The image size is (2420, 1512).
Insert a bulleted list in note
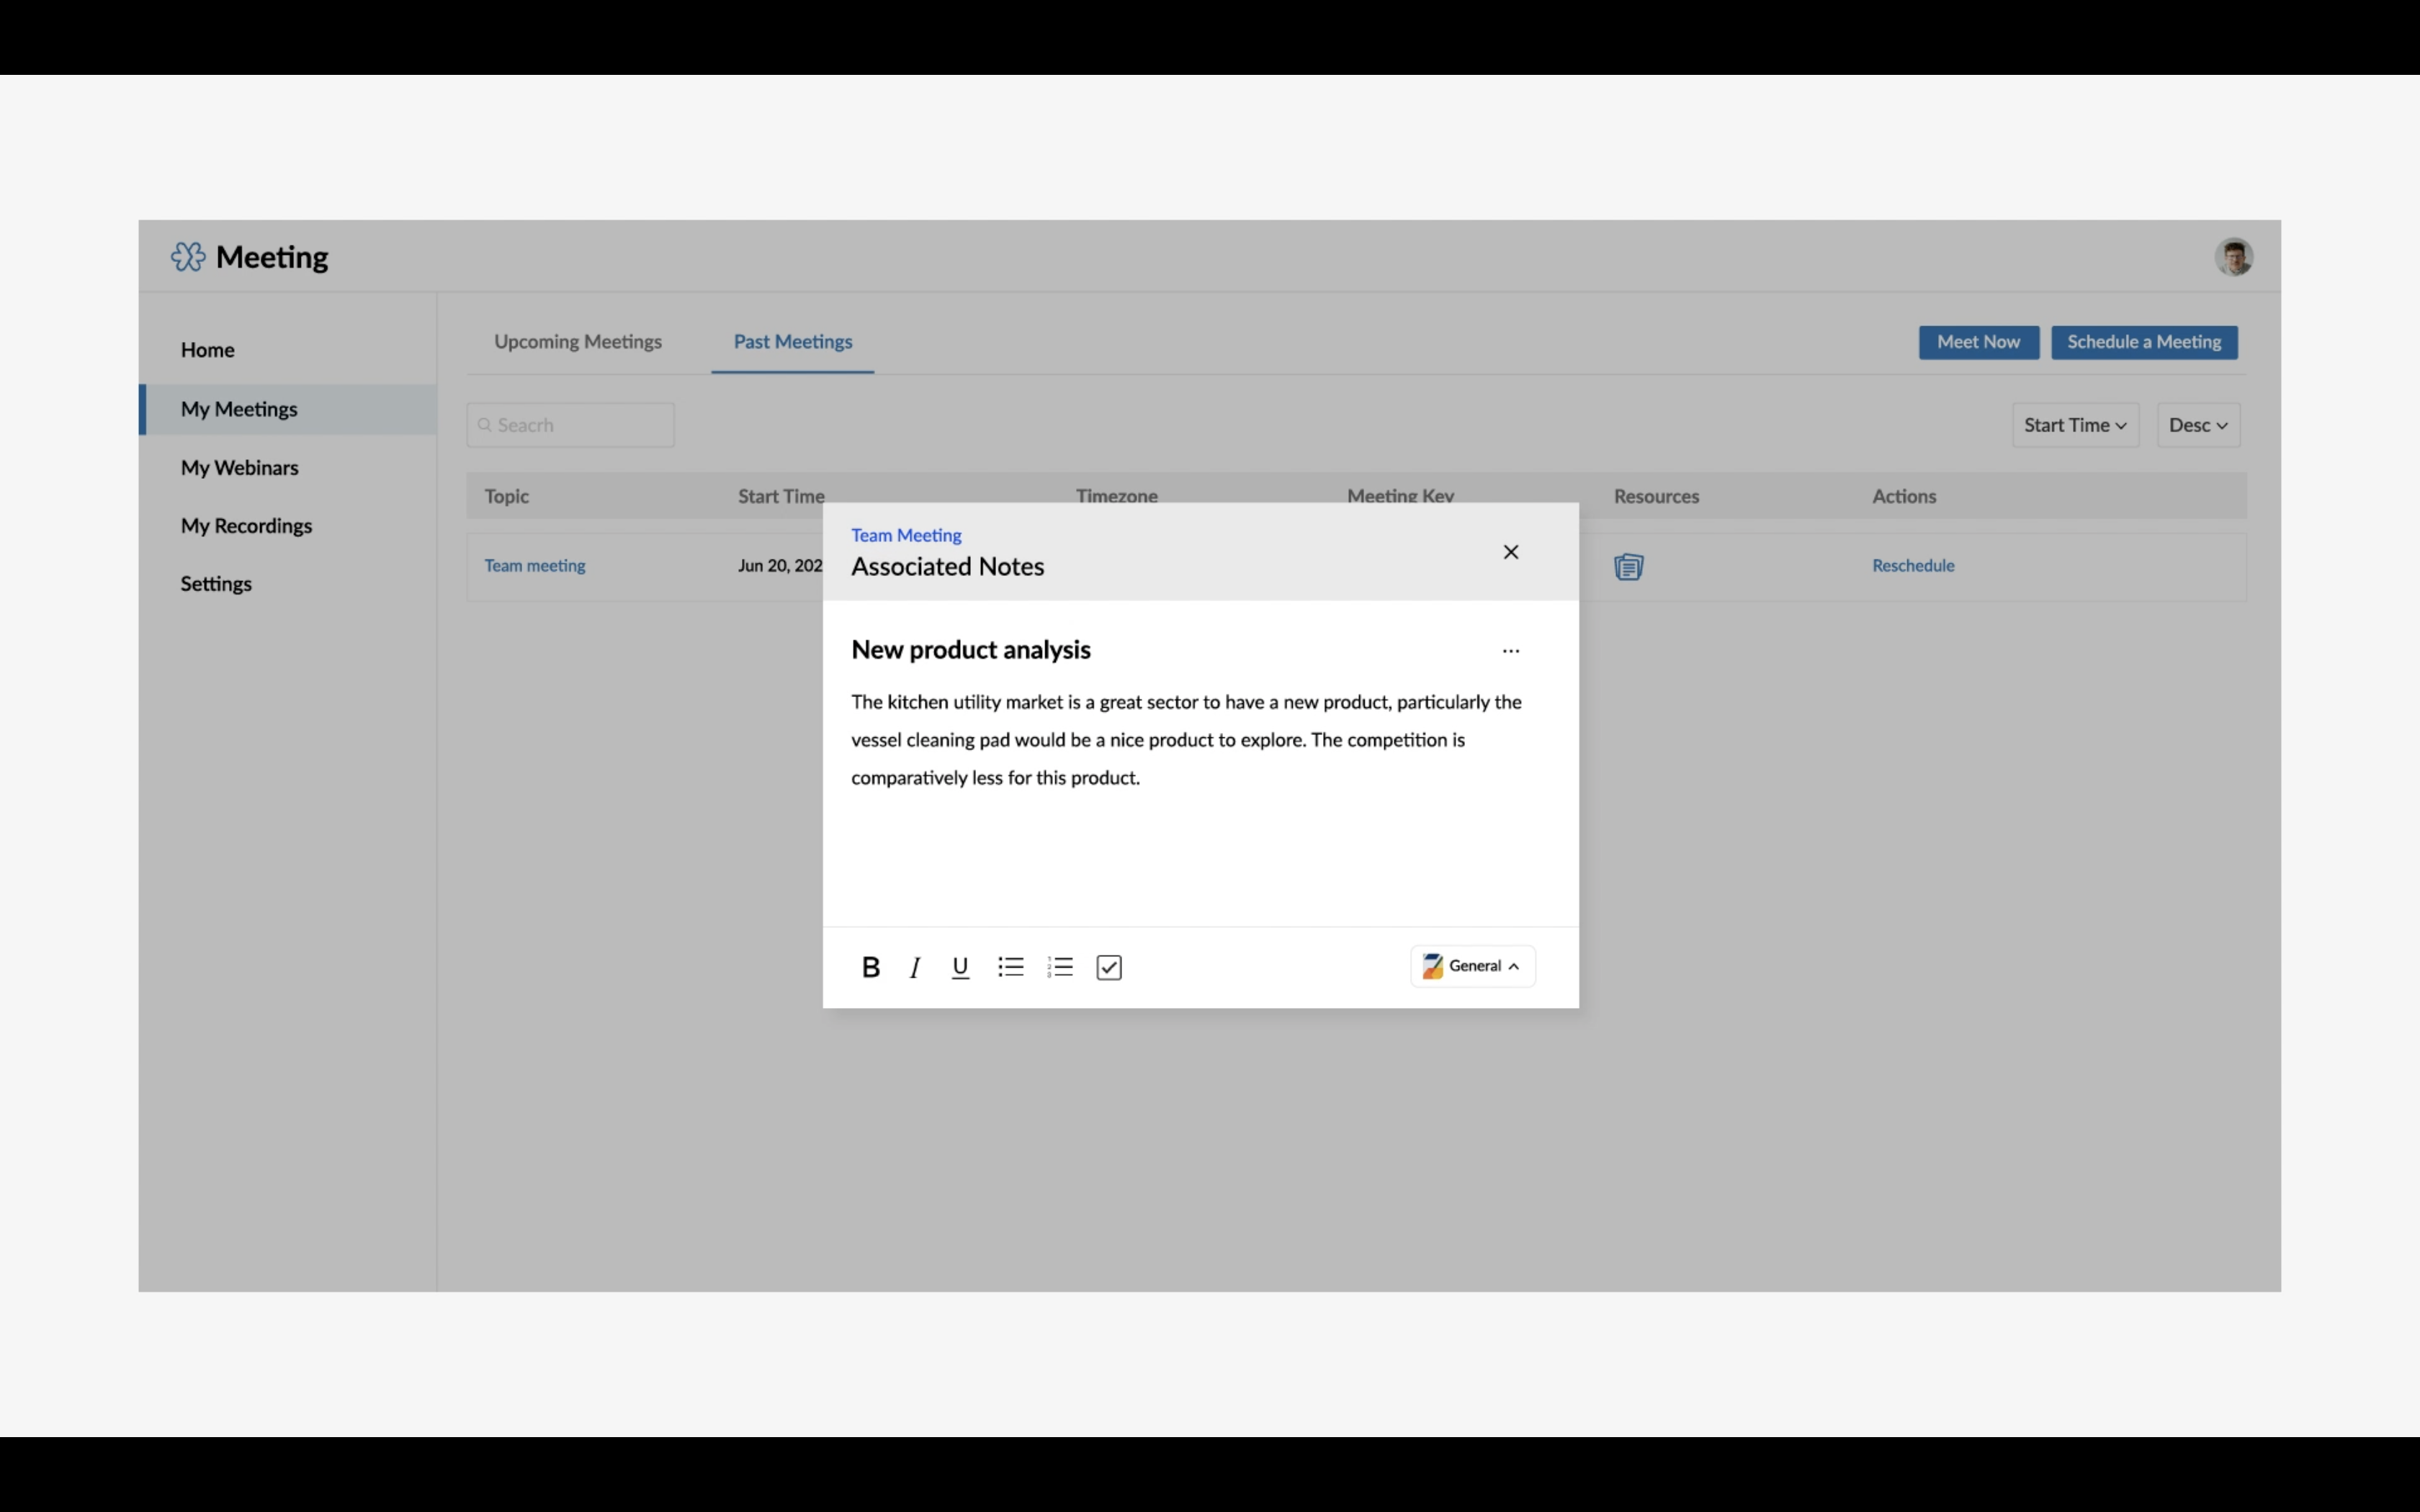pos(1010,967)
